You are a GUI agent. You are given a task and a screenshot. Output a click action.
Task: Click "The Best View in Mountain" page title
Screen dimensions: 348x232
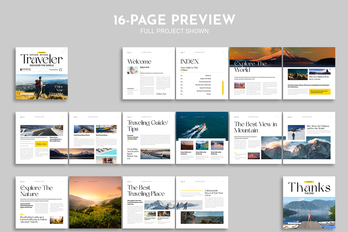coord(255,127)
